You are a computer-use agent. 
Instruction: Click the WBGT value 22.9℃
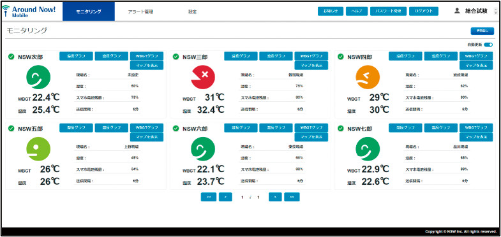click(x=375, y=169)
